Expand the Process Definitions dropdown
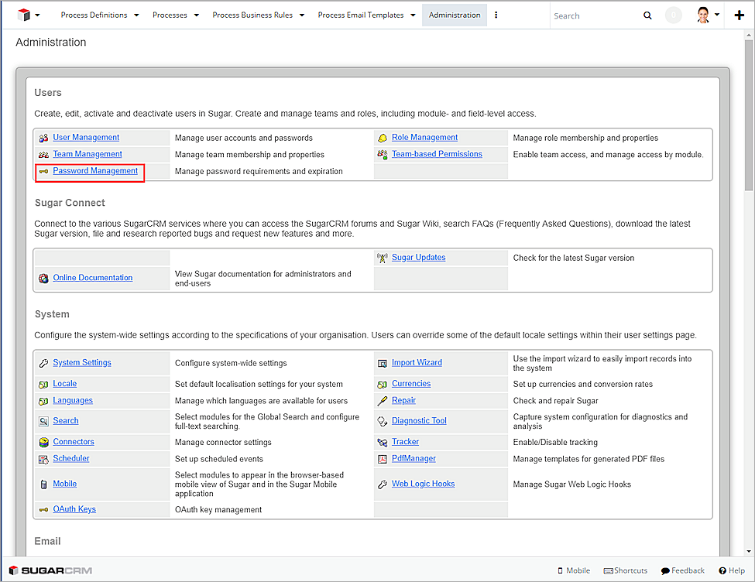Image resolution: width=755 pixels, height=582 pixels. (99, 15)
